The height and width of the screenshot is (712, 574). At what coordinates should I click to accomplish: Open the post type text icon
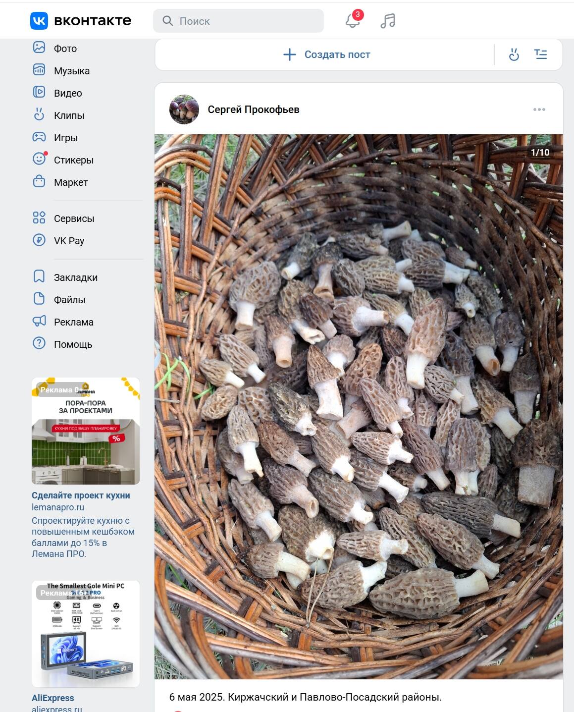tap(540, 55)
